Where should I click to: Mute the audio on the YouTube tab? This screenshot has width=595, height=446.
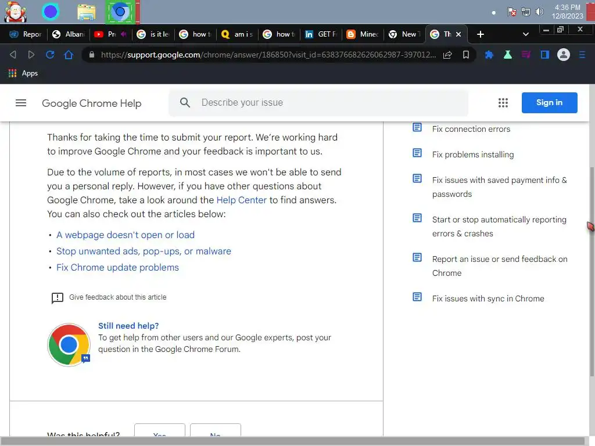coord(123,34)
